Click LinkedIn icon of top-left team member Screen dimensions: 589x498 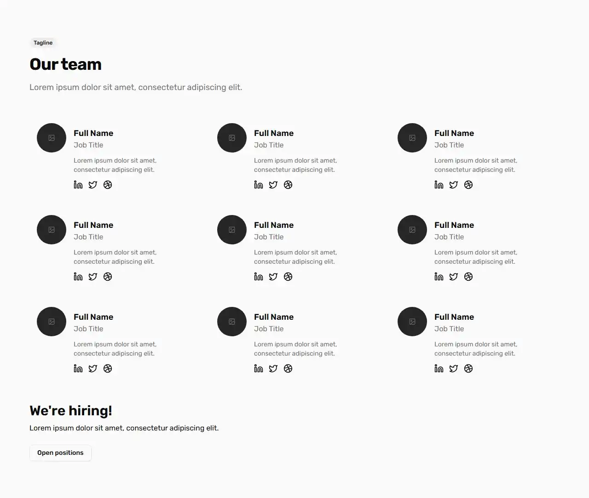pyautogui.click(x=78, y=185)
